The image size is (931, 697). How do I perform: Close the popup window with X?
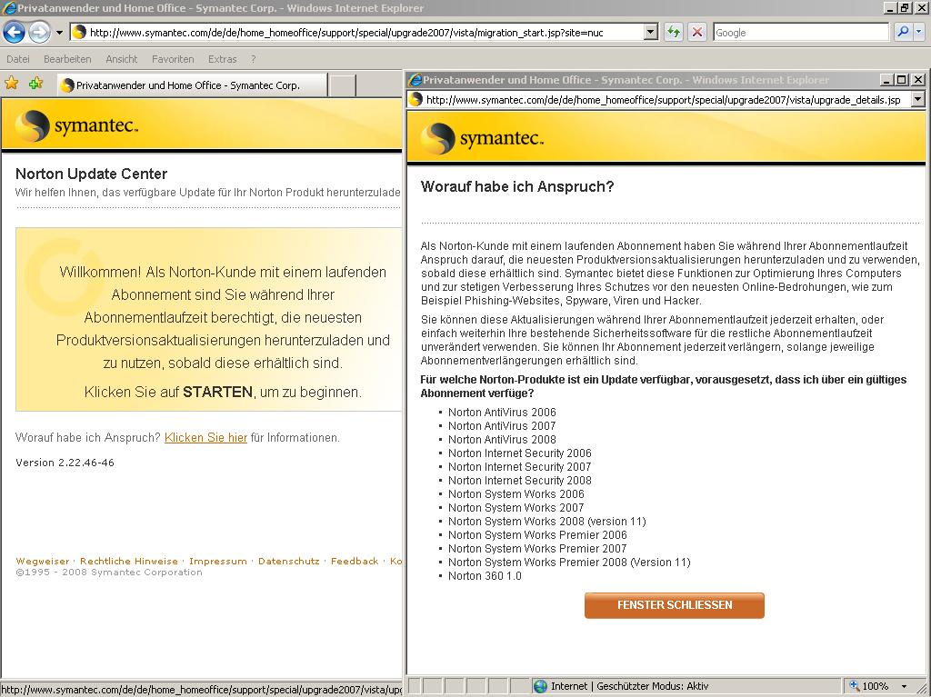[x=918, y=80]
